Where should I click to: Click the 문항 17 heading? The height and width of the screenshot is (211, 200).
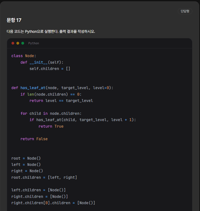(14, 20)
